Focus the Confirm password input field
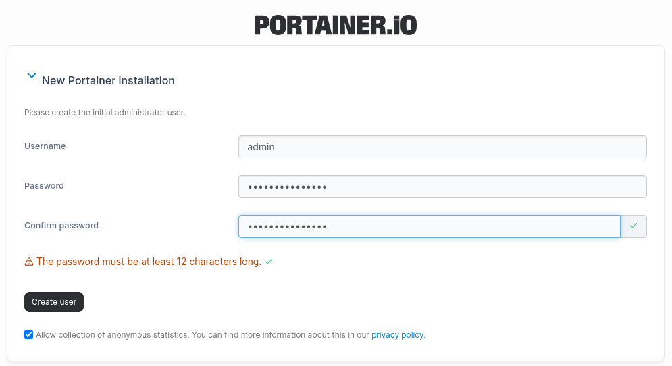Screen dimensions: 672x366 [x=430, y=226]
